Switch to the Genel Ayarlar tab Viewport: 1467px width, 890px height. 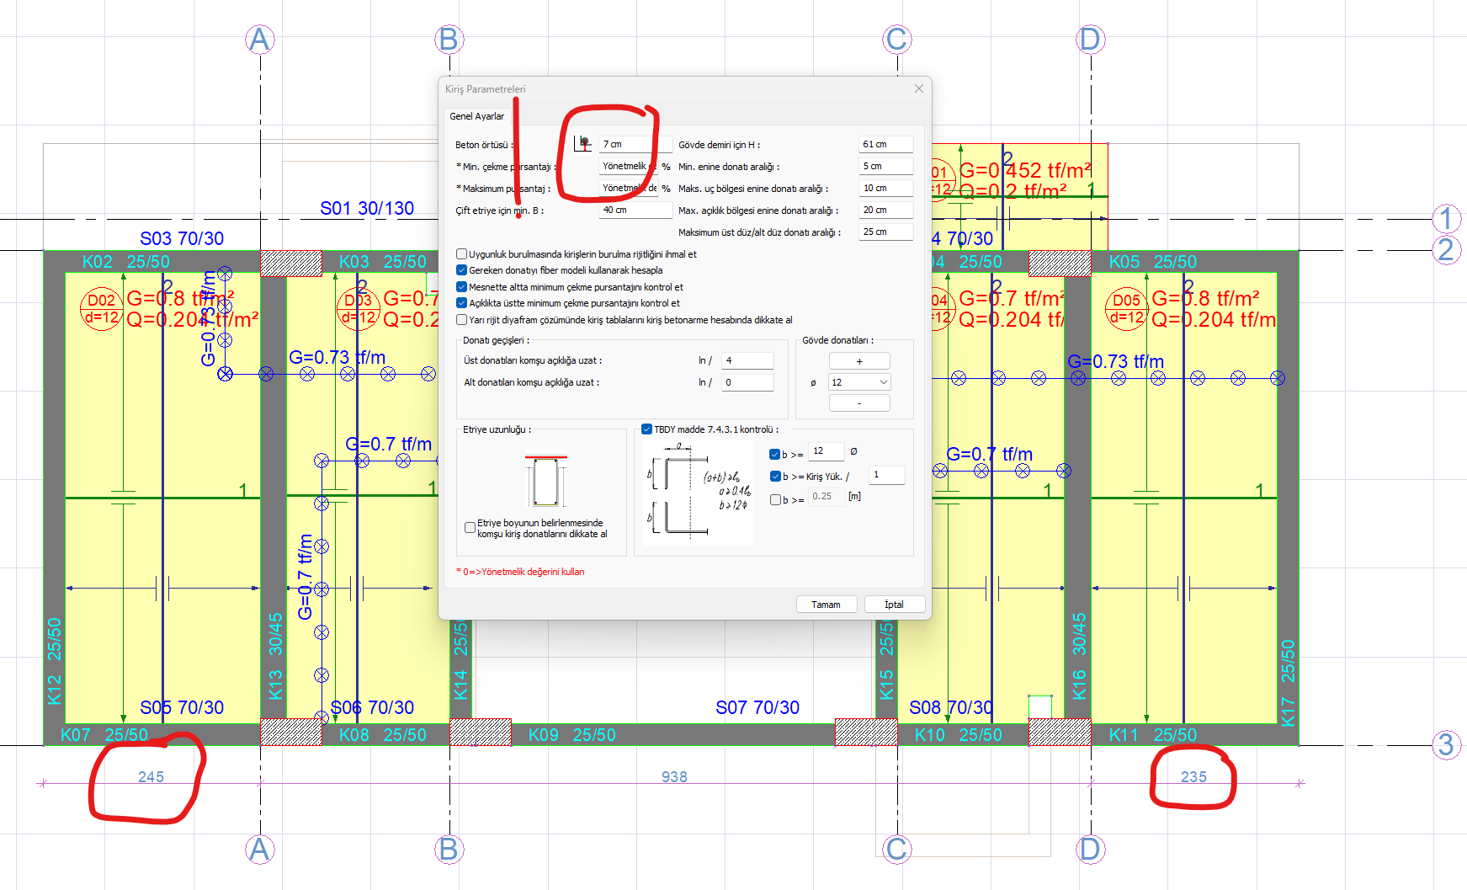pos(477,116)
